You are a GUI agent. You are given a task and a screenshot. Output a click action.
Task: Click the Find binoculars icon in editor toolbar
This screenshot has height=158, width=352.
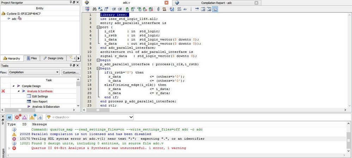click(x=94, y=9)
